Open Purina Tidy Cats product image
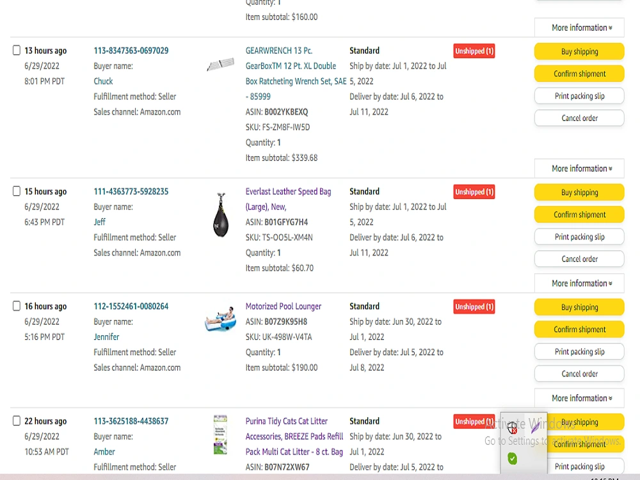The width and height of the screenshot is (640, 480). coord(220,435)
